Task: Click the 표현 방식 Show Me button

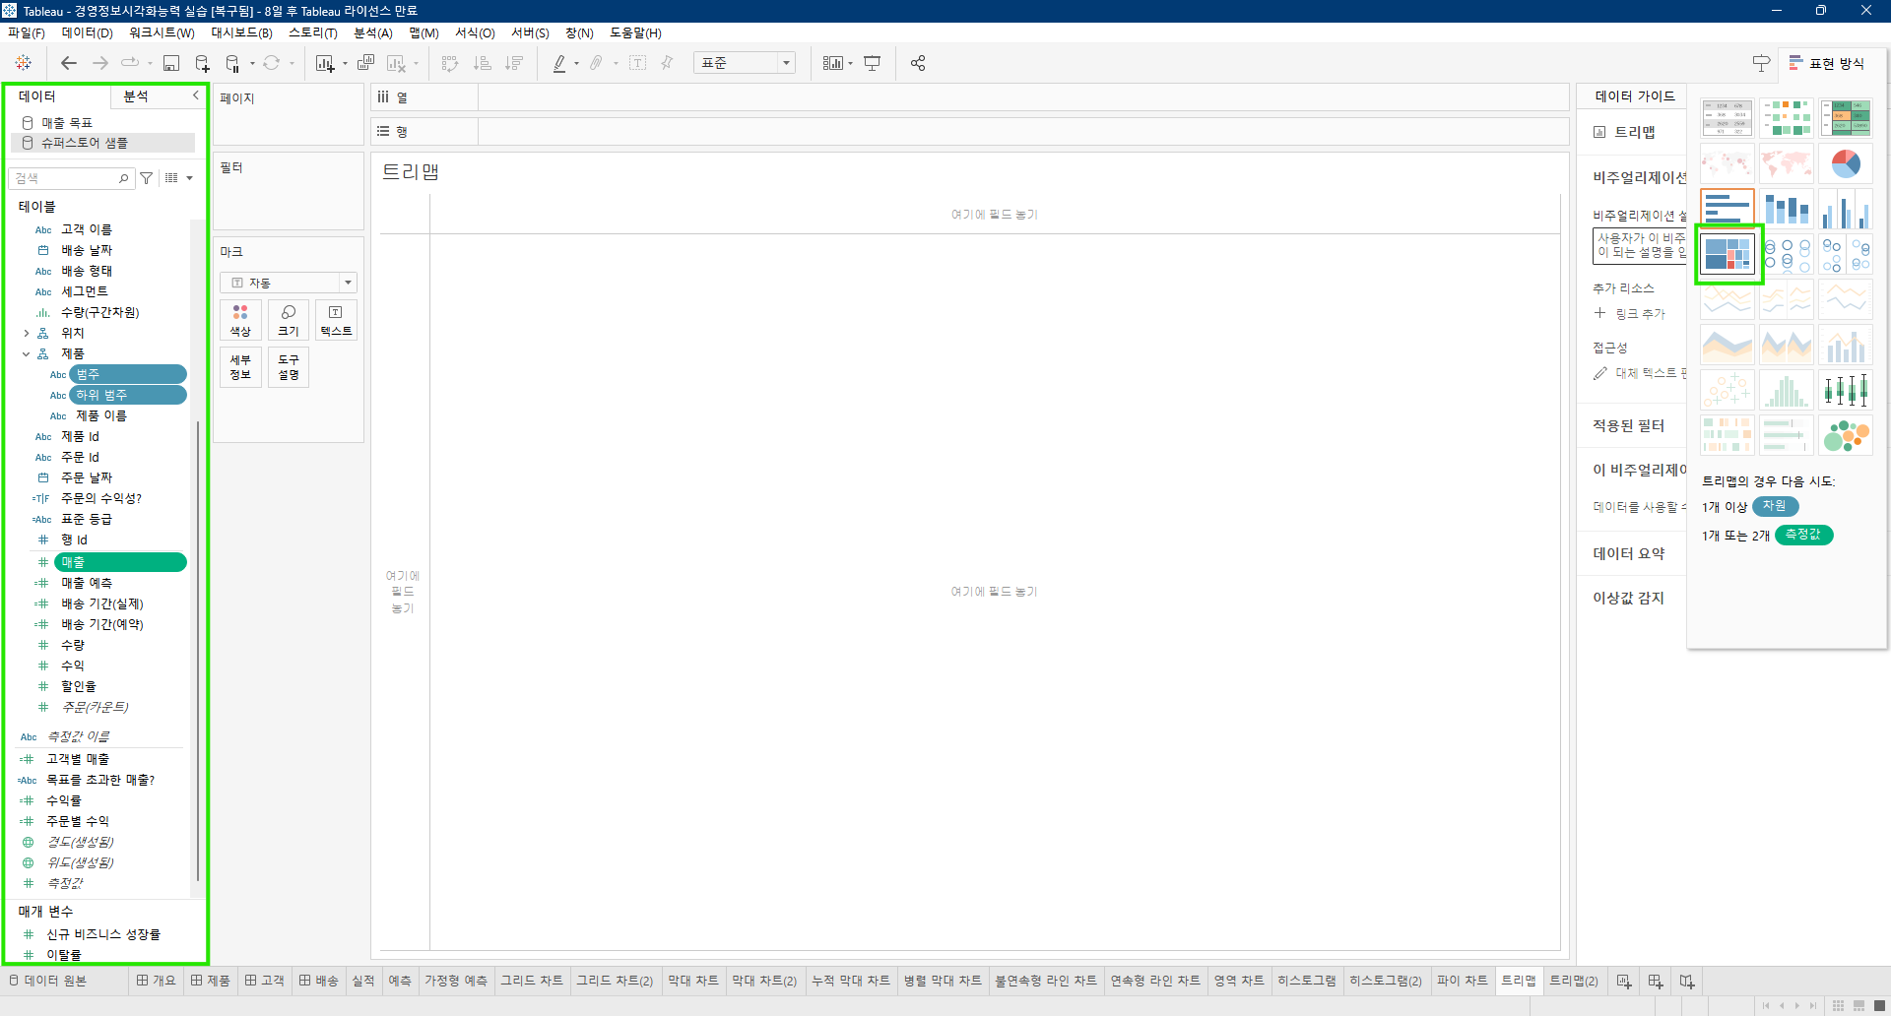Action: coord(1826,63)
